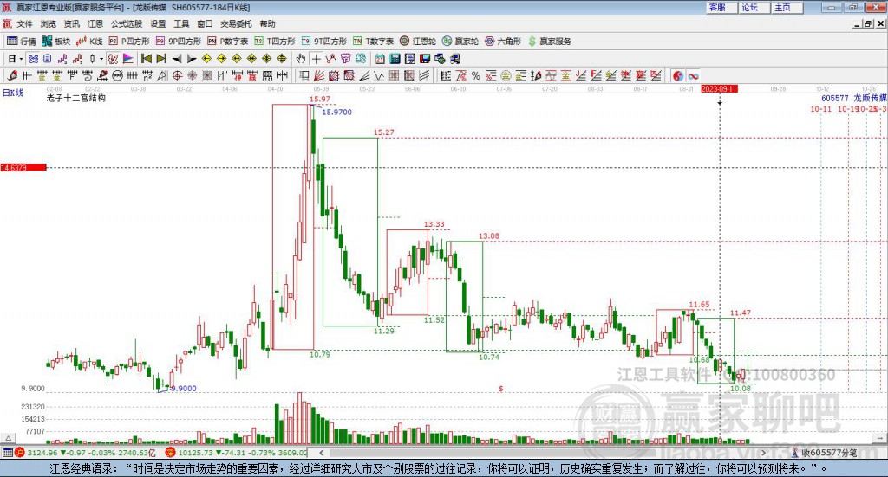Screen dimensions: 888x477
Task: Open the 公式选股 menu
Action: tap(127, 23)
